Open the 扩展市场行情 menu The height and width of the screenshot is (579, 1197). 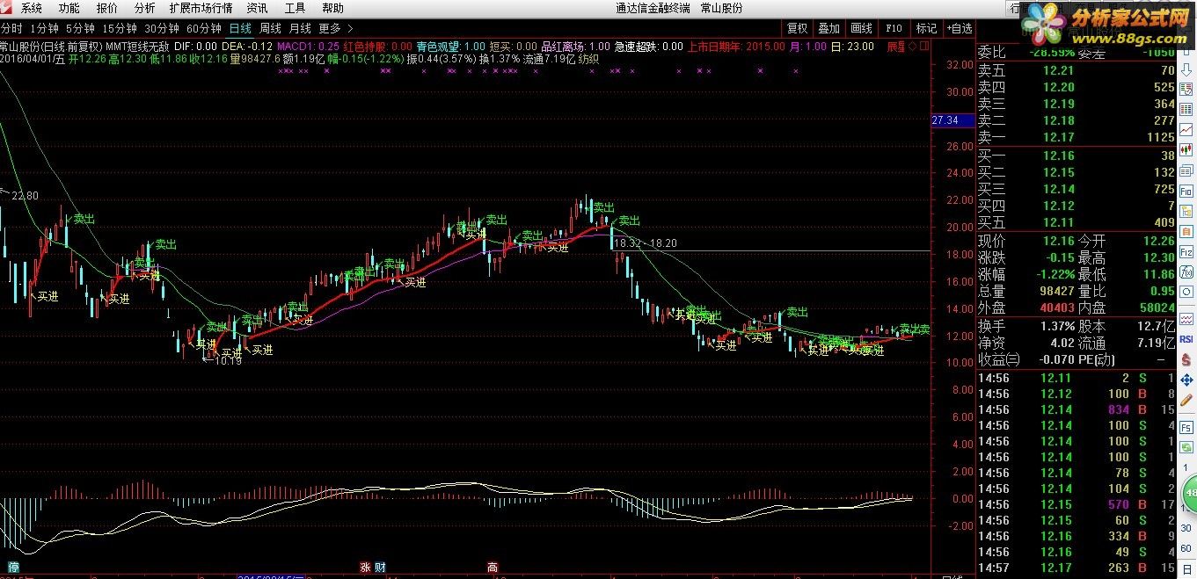(x=201, y=8)
